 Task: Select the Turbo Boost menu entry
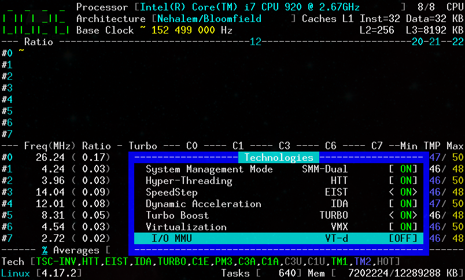click(x=178, y=215)
